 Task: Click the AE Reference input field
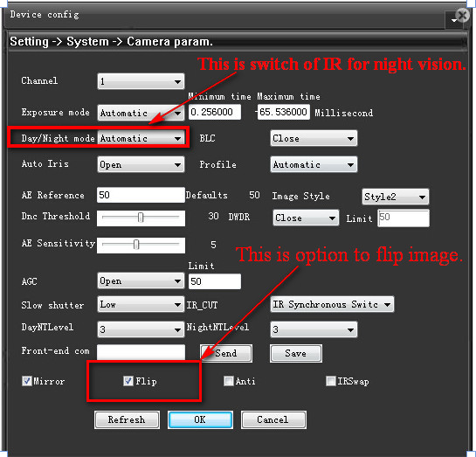(141, 195)
